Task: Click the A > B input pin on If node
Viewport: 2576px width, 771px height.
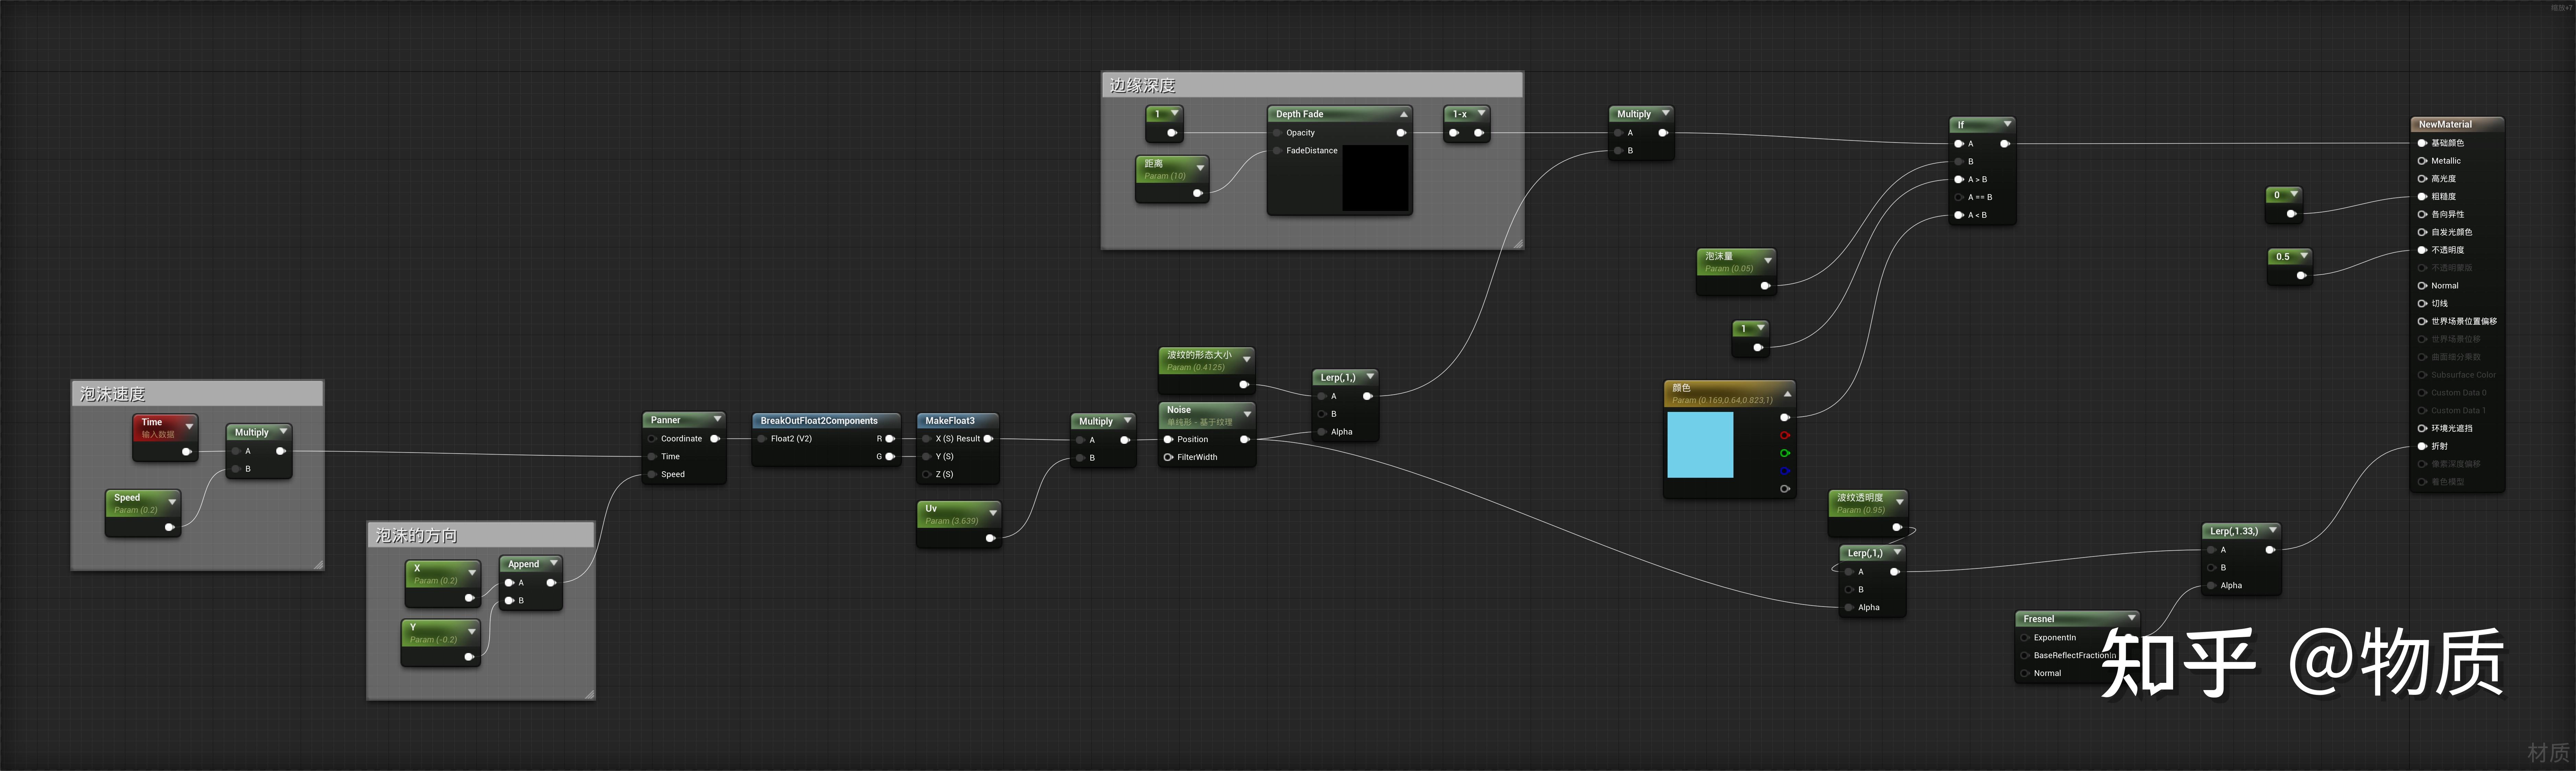Action: point(1958,180)
